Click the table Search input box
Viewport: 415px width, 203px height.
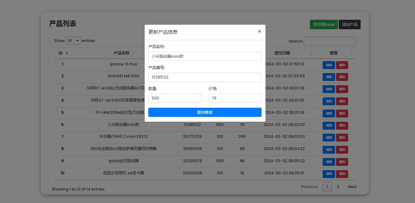pyautogui.click(x=330, y=41)
